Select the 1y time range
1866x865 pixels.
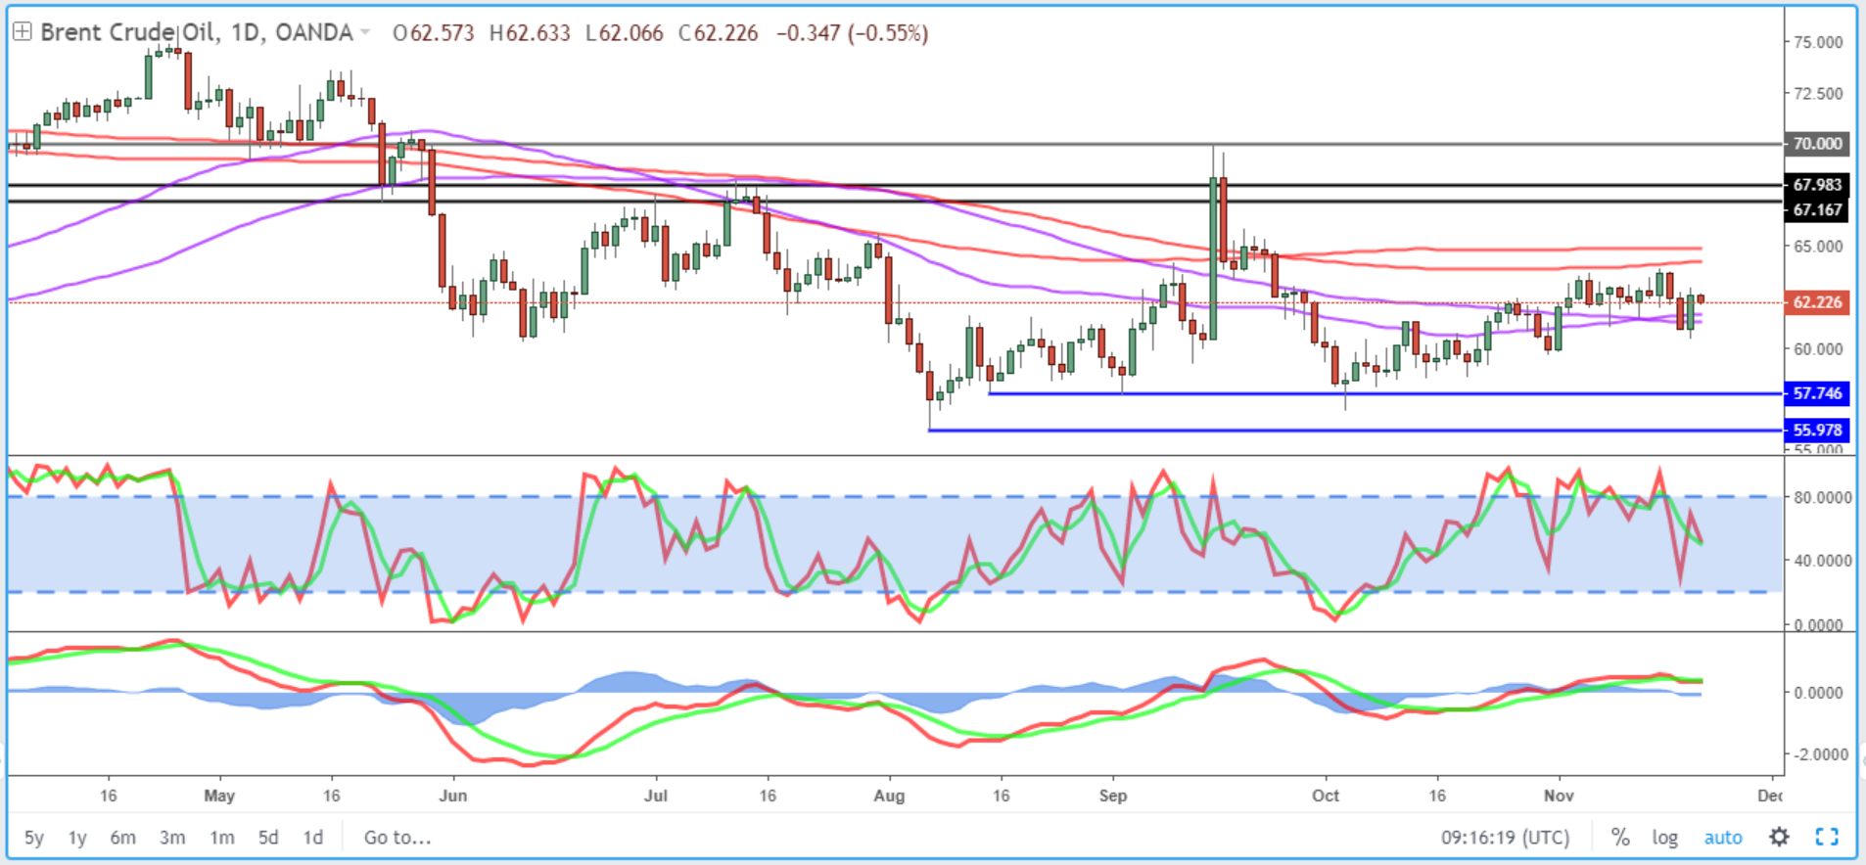(77, 838)
